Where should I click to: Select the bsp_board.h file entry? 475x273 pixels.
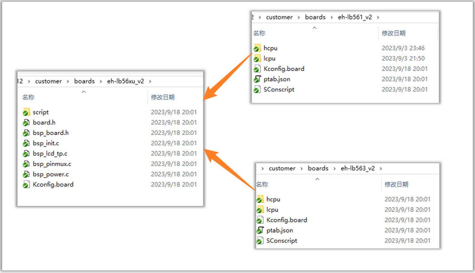coord(51,133)
